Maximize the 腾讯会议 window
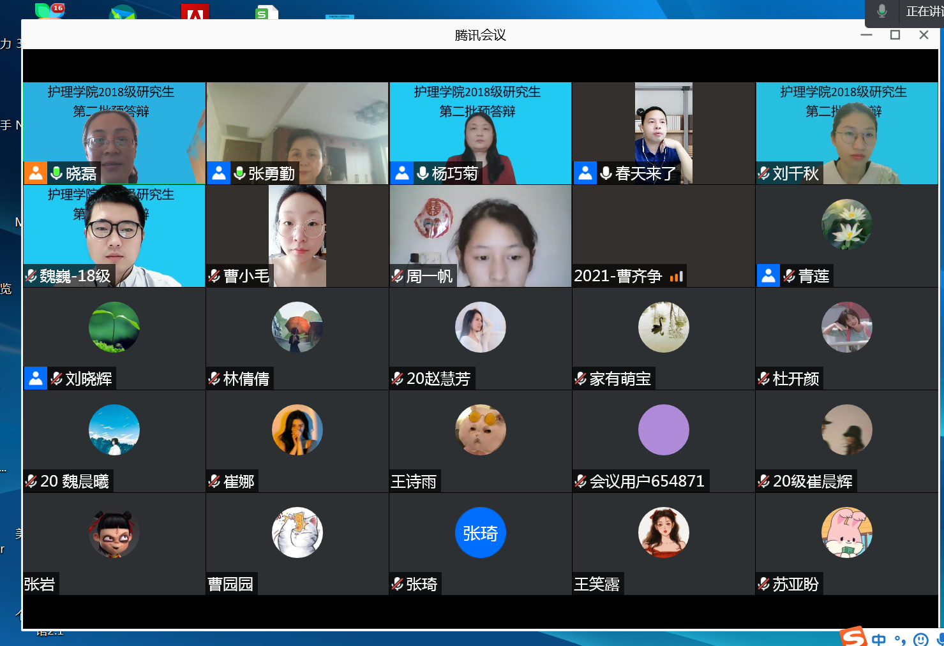 tap(895, 35)
